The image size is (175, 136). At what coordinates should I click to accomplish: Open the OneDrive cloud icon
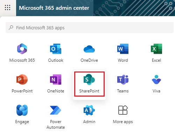click(x=89, y=49)
